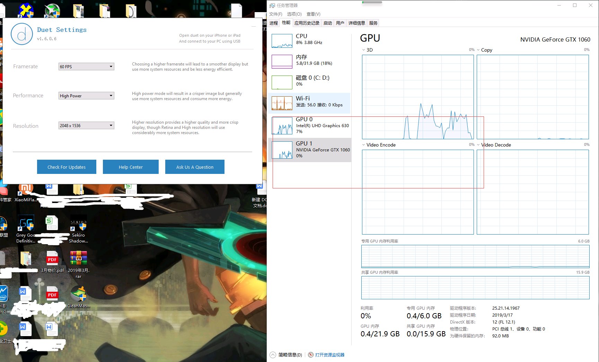Image resolution: width=599 pixels, height=362 pixels.
Task: Open the 选项(O) menu in Task Manager
Action: tap(294, 14)
